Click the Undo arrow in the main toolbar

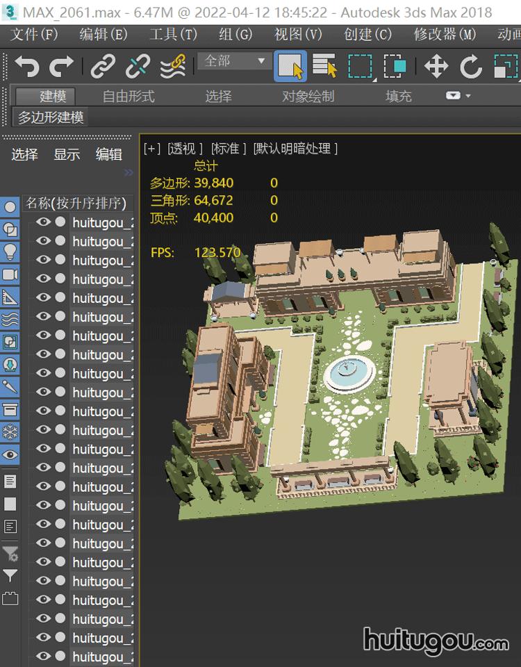pyautogui.click(x=27, y=67)
